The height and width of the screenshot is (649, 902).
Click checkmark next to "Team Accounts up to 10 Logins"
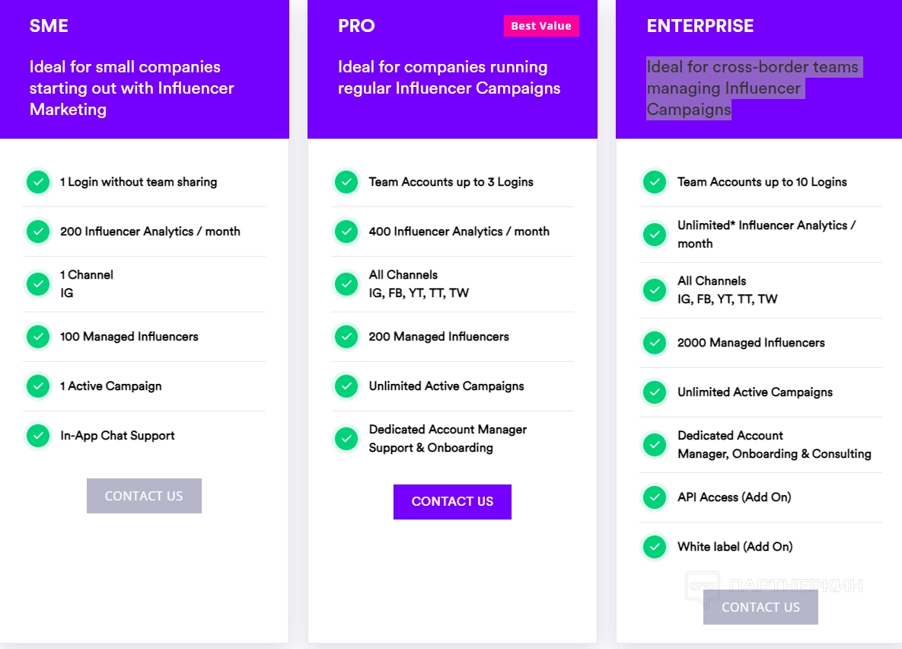pos(655,182)
